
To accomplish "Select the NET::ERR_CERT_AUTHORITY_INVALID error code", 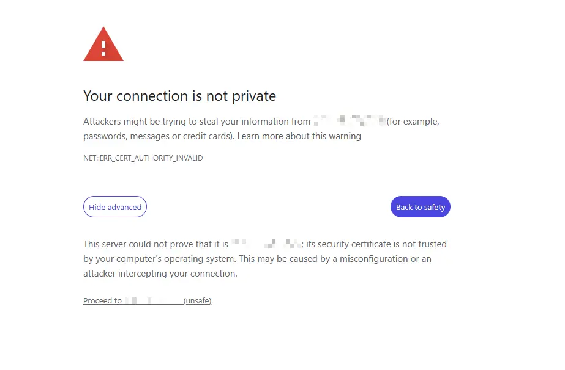I will click(143, 158).
